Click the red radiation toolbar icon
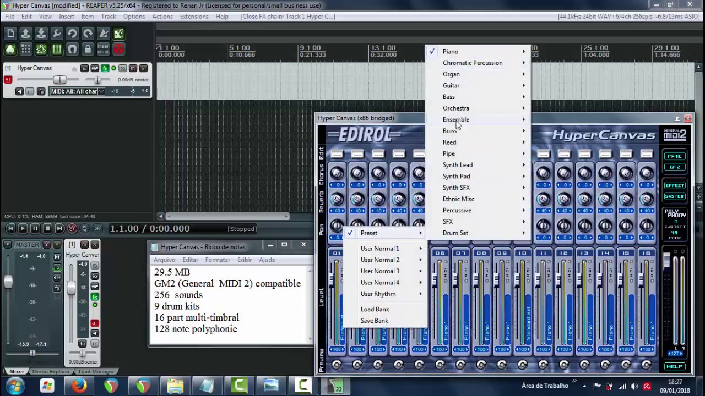This screenshot has width=705, height=396. coord(118,49)
